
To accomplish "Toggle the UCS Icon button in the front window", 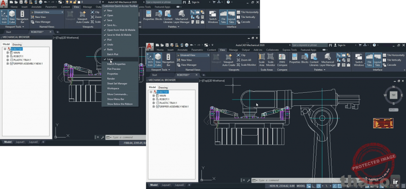I will pyautogui.click(x=150, y=59).
